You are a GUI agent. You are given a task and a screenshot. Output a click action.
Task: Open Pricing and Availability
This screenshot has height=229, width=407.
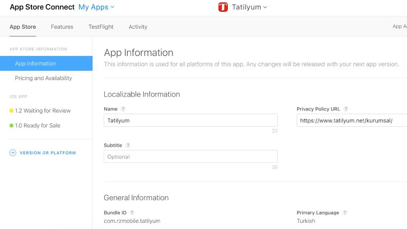(x=43, y=78)
